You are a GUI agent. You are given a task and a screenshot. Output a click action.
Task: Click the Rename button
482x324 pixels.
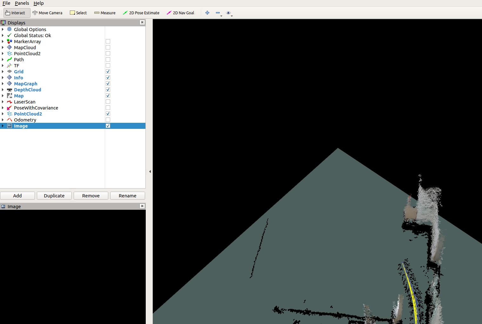(127, 195)
